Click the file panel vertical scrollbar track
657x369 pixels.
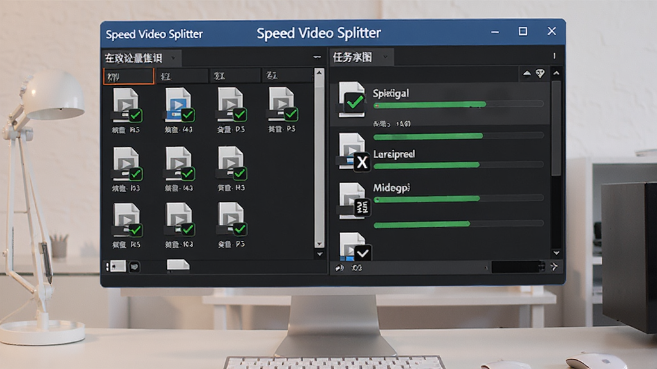[x=320, y=159]
